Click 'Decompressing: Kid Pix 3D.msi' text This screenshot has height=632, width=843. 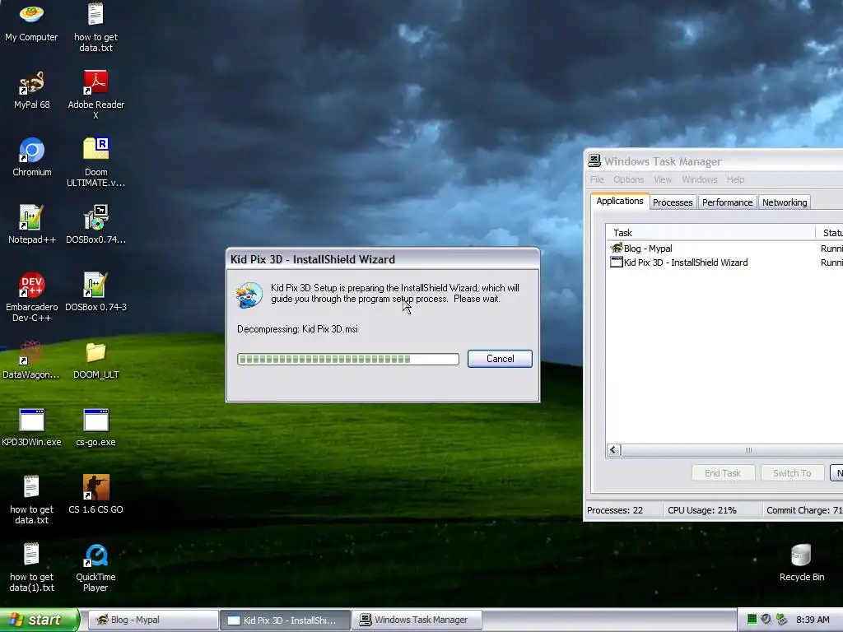click(297, 329)
